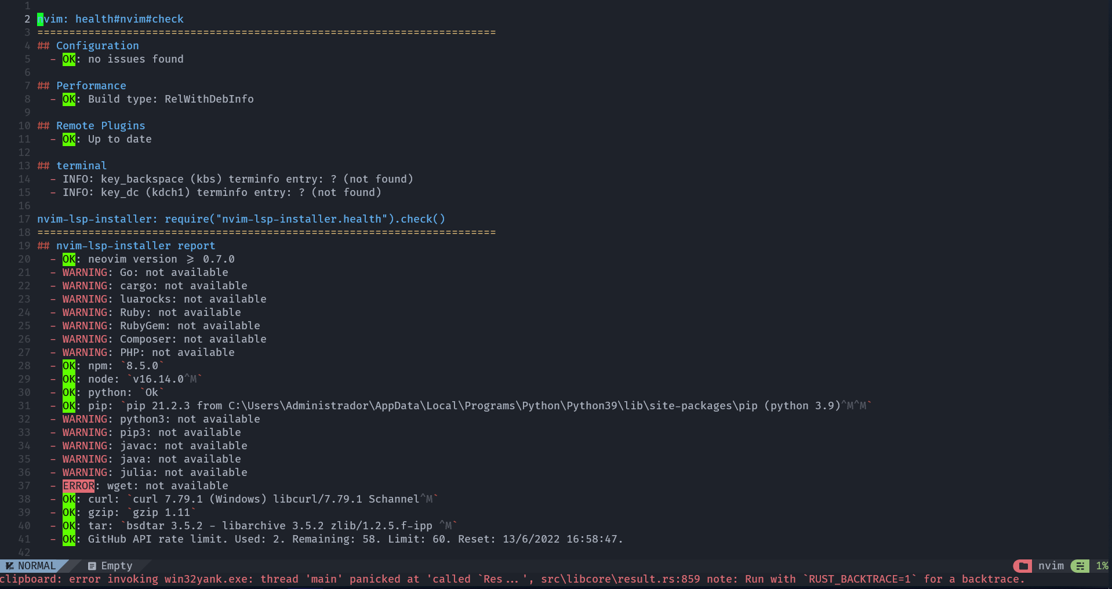Click the OK badge on the npm 8.5.0 line
This screenshot has height=589, width=1112.
[x=68, y=365]
